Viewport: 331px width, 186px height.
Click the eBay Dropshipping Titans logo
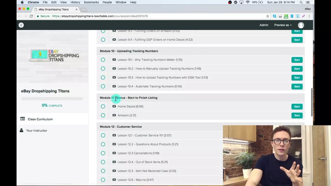(x=54, y=56)
